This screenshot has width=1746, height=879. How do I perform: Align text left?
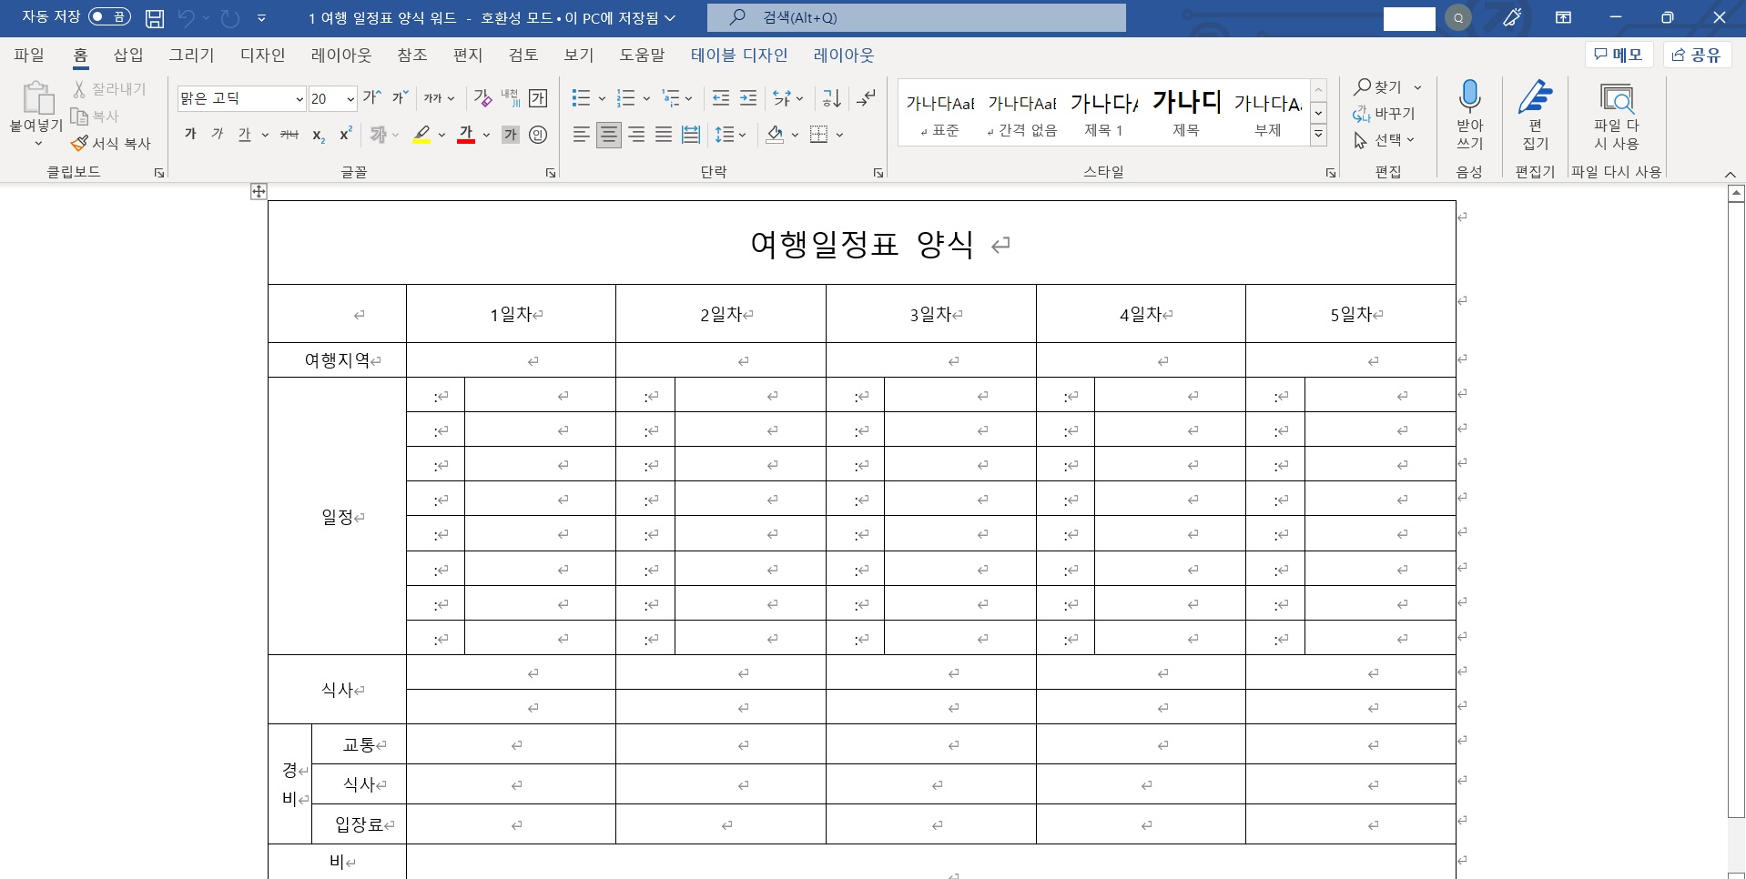pyautogui.click(x=581, y=135)
